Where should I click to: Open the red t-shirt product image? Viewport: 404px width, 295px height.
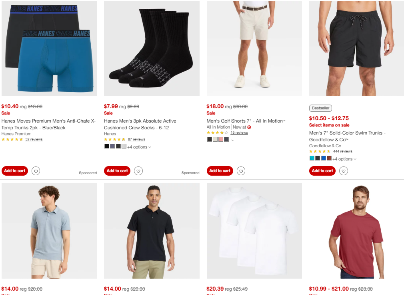tap(356, 231)
